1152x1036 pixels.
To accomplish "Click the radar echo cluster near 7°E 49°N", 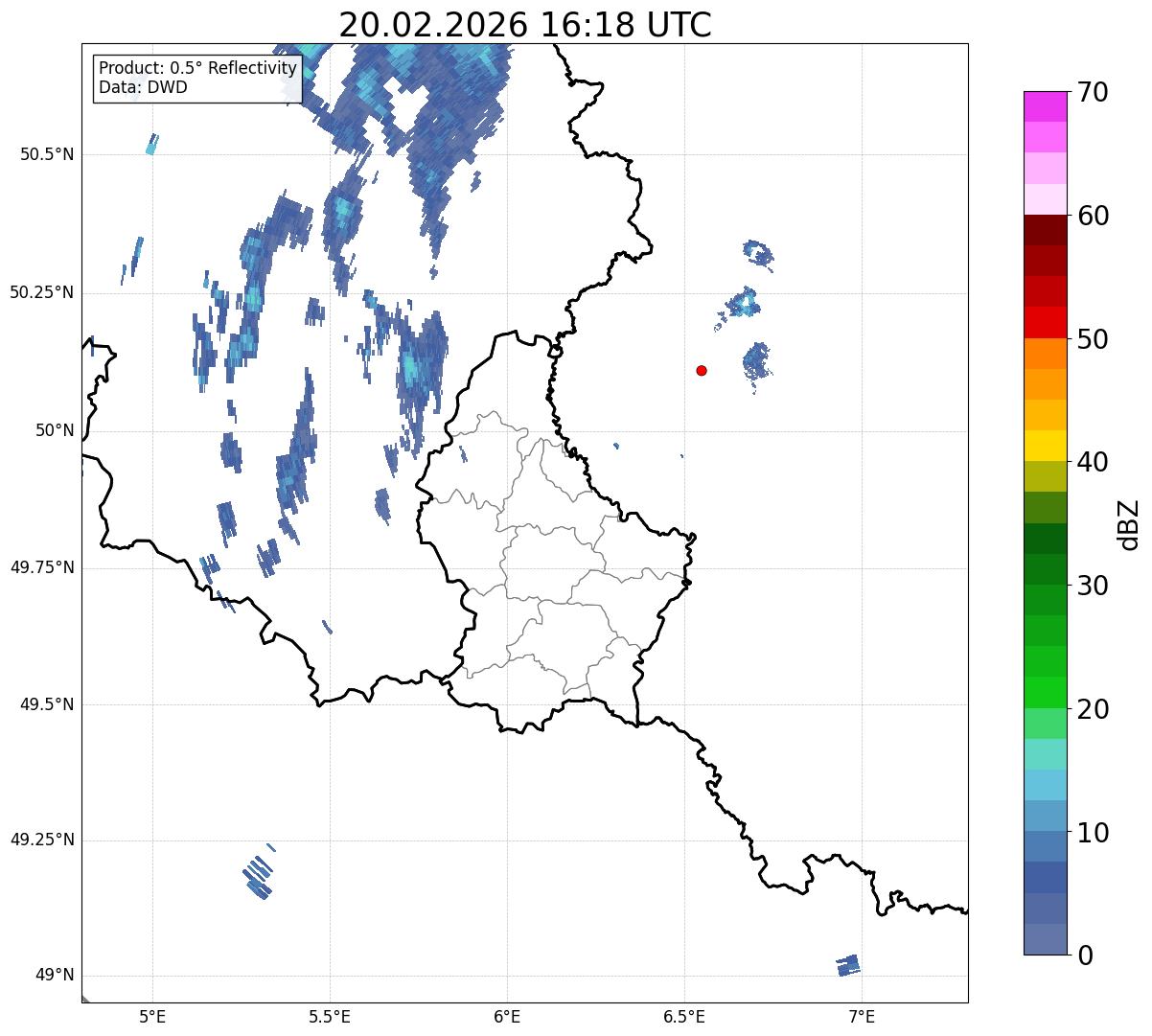I will 848,965.
